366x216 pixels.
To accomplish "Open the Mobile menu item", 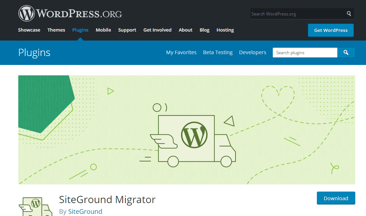I will coord(103,30).
